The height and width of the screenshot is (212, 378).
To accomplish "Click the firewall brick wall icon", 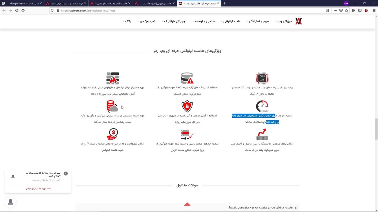I will click(x=113, y=78).
